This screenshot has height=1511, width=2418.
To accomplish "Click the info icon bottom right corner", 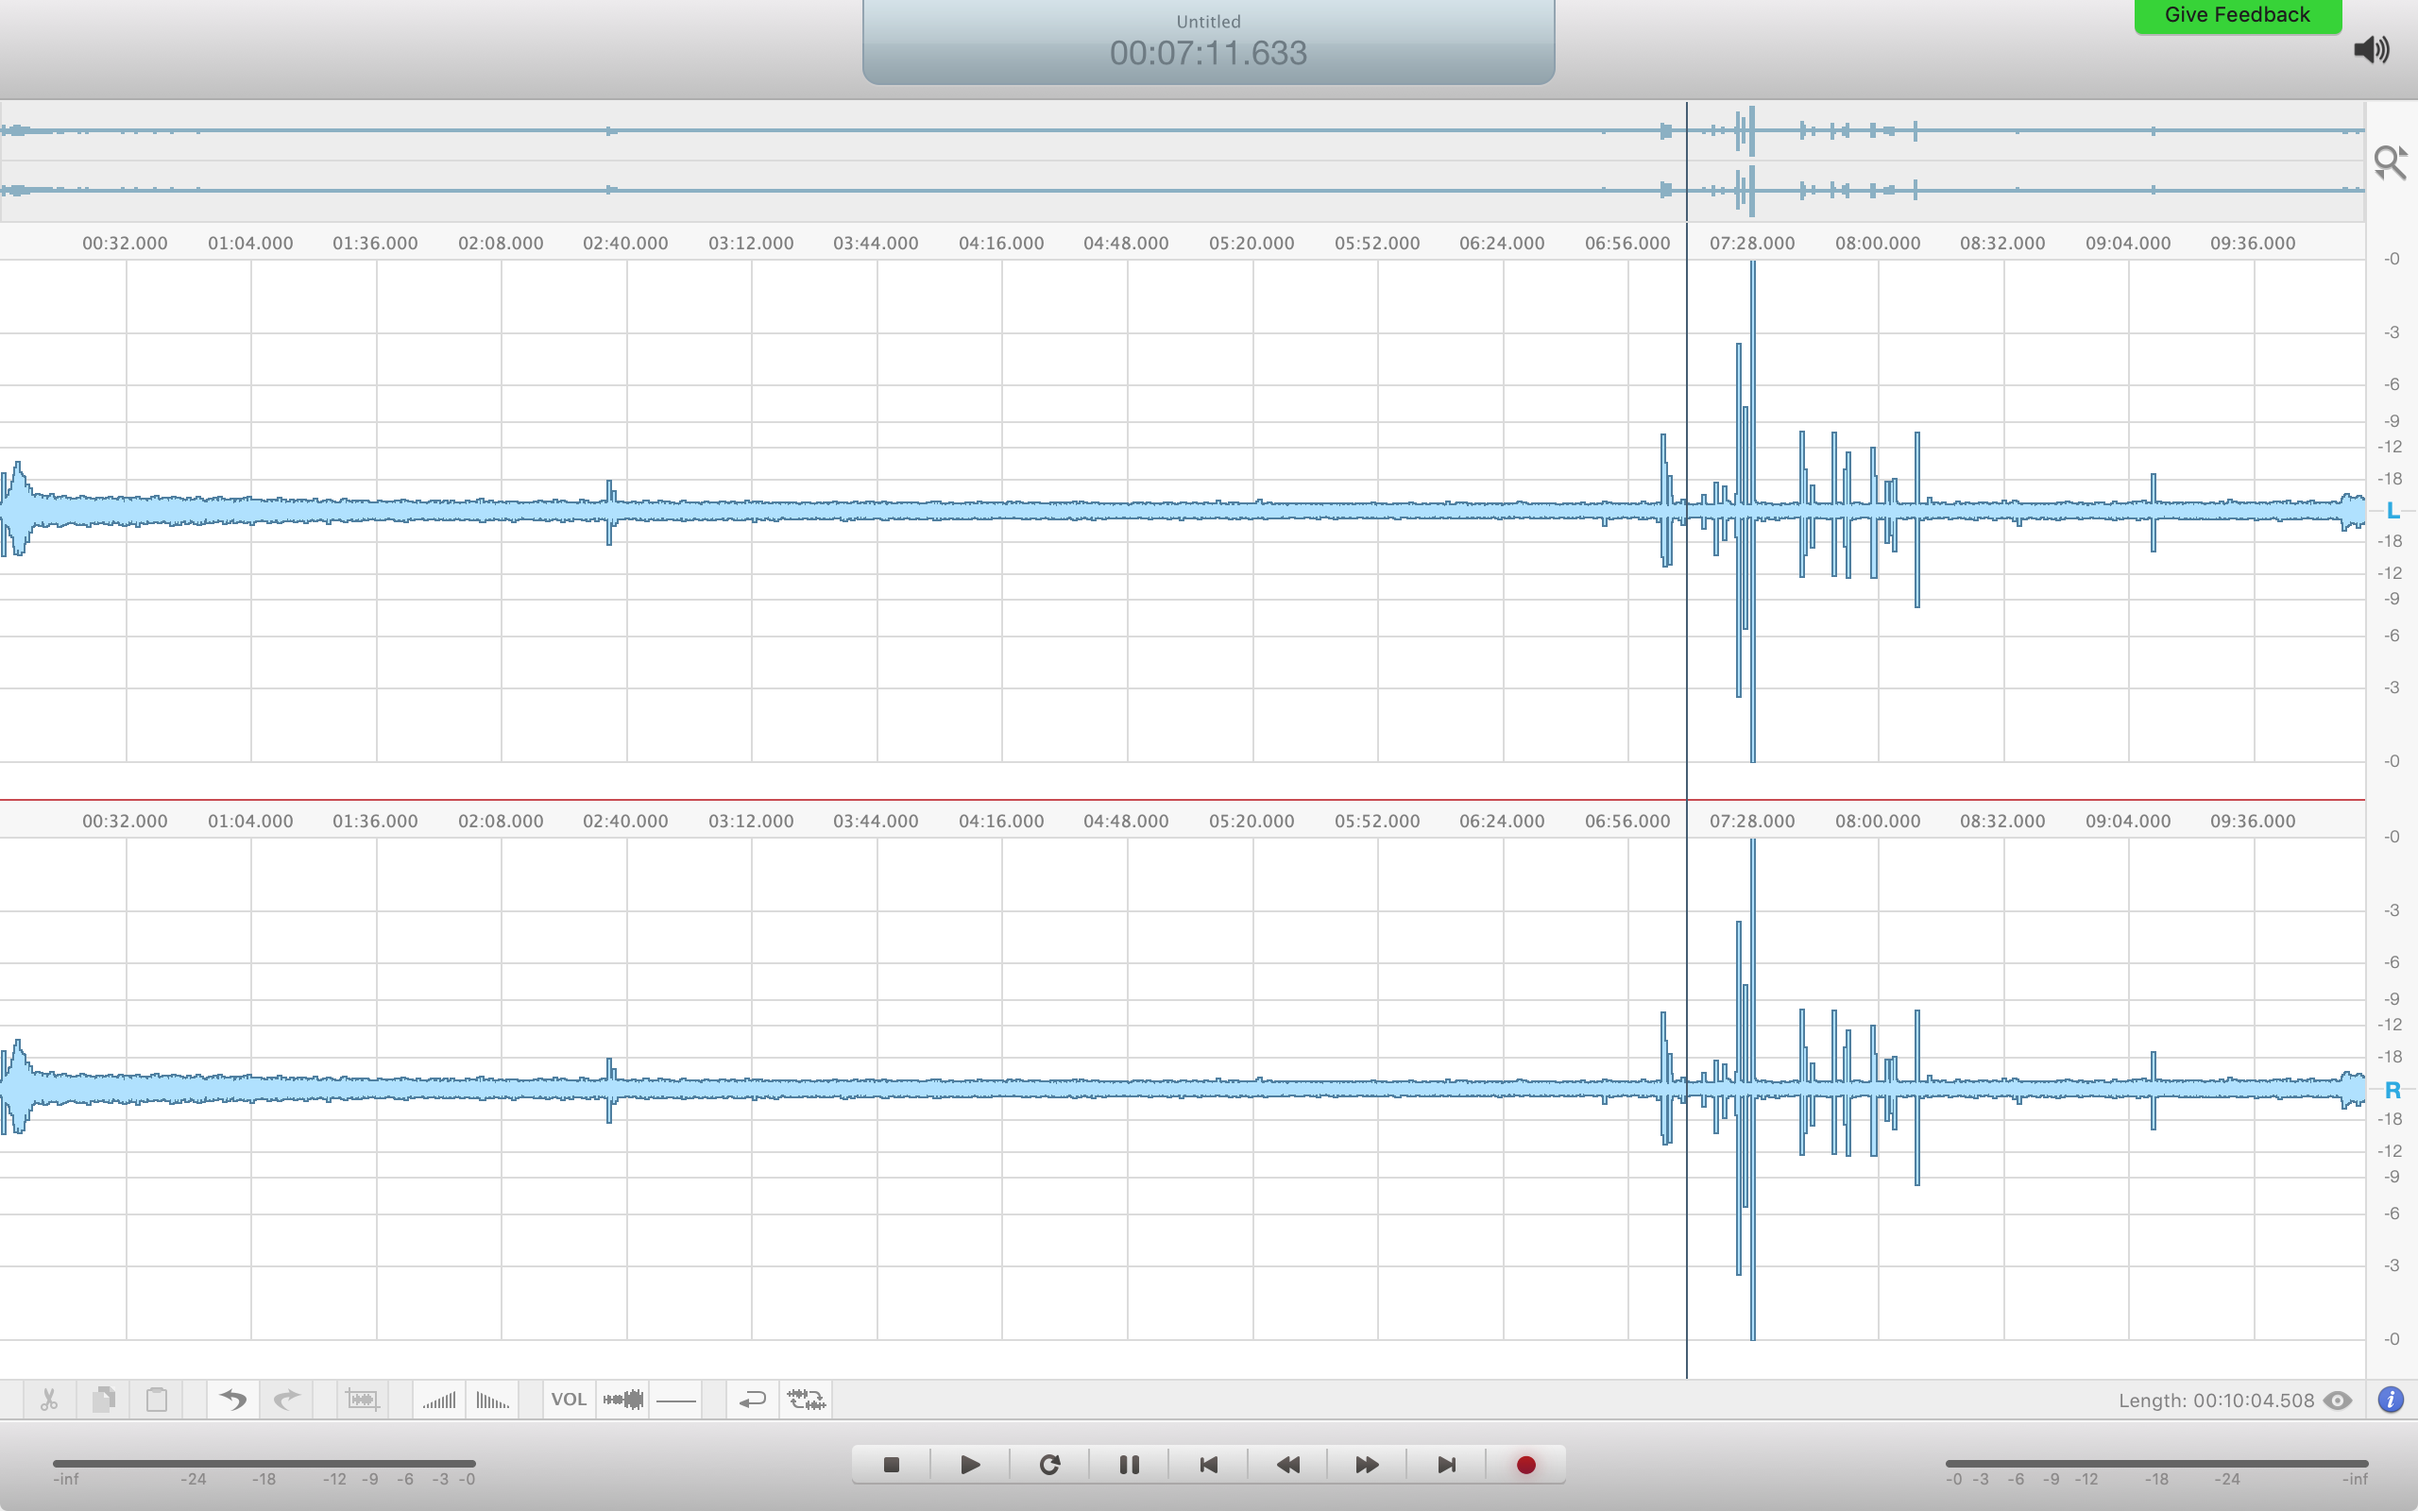I will 2392,1398.
